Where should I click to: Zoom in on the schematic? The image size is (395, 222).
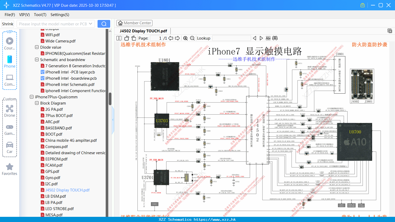tap(185, 38)
